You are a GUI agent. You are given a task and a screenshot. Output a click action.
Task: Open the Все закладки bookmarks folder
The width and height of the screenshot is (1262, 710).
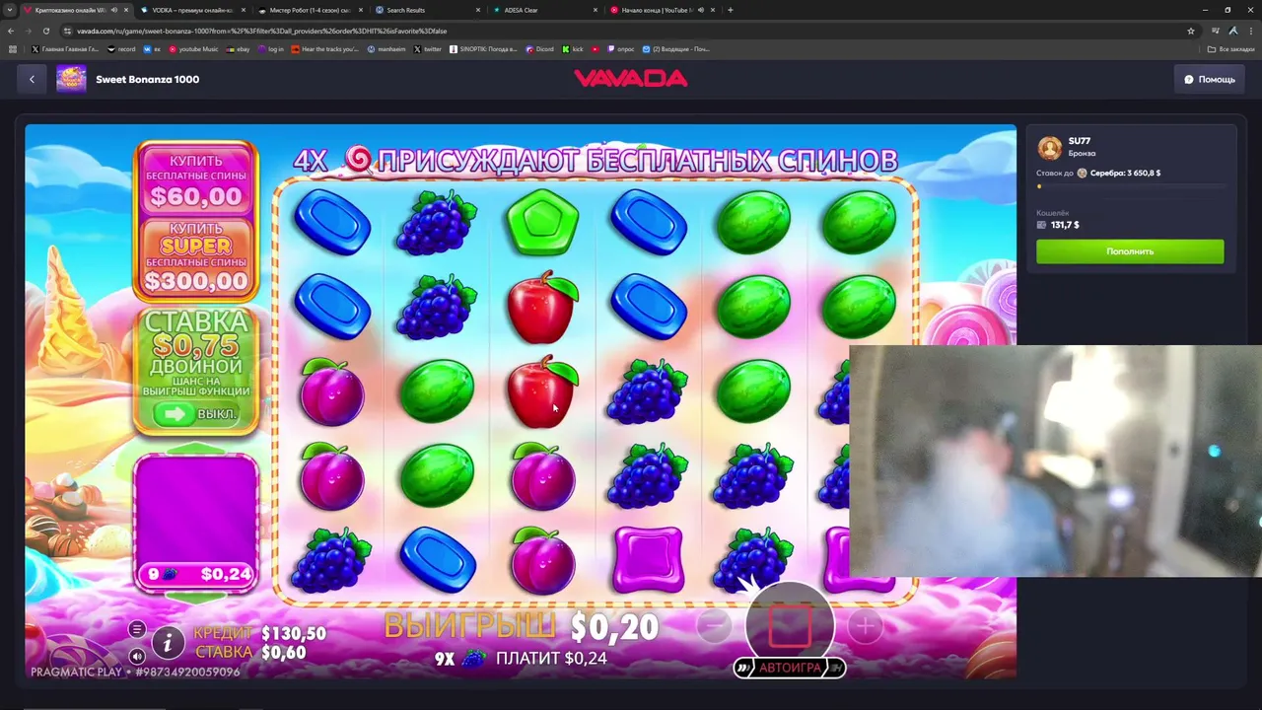point(1231,48)
